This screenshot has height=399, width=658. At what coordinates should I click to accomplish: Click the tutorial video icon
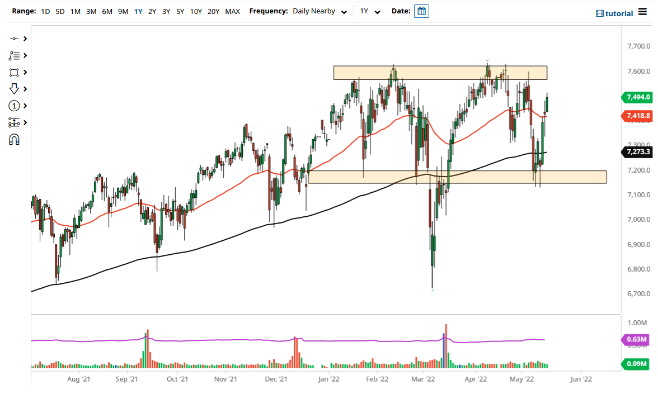pos(600,13)
